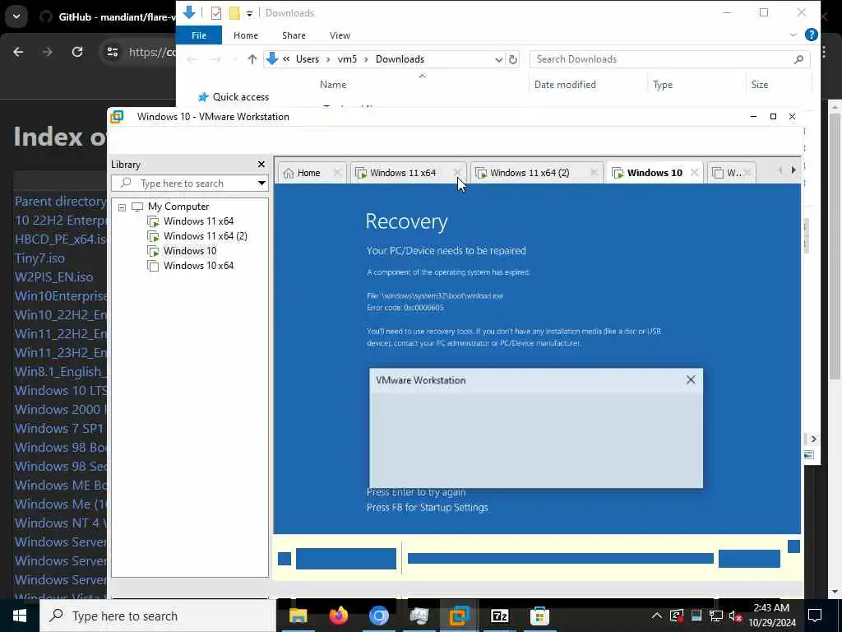Expand the Explorer ribbon with chevron

pyautogui.click(x=793, y=35)
